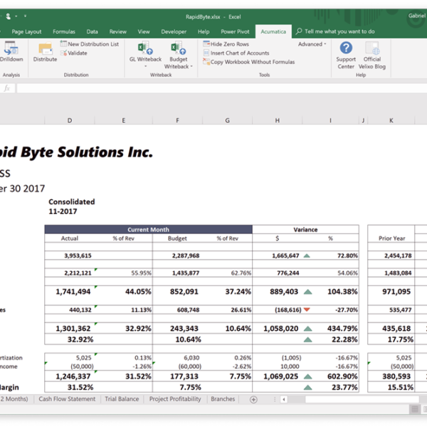
Task: Select column G header
Action: pyautogui.click(x=228, y=120)
